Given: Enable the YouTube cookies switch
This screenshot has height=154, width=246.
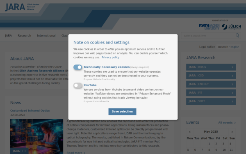Looking at the screenshot, I should pyautogui.click(x=77, y=85).
